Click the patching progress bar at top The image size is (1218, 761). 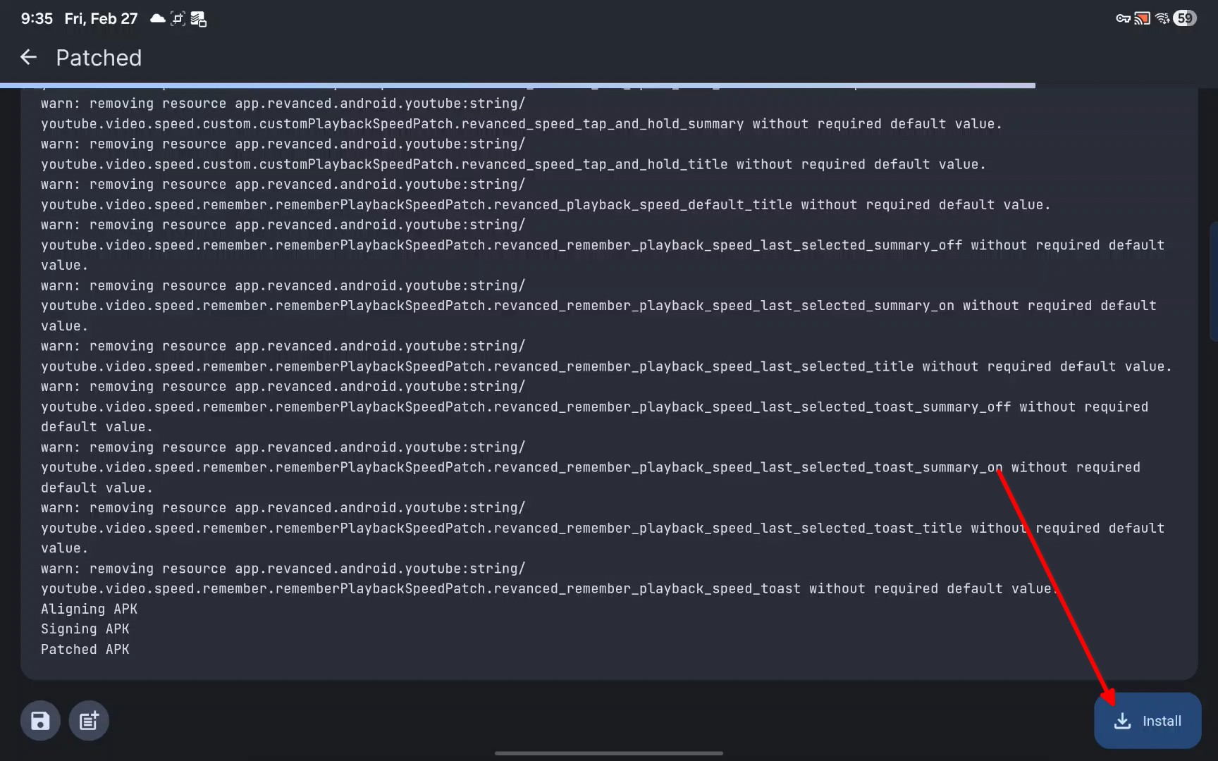click(x=517, y=85)
